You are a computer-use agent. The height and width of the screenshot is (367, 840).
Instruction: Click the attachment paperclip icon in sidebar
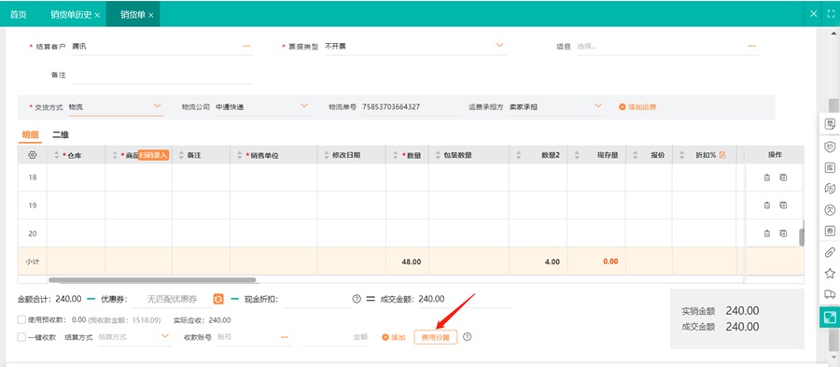830,252
